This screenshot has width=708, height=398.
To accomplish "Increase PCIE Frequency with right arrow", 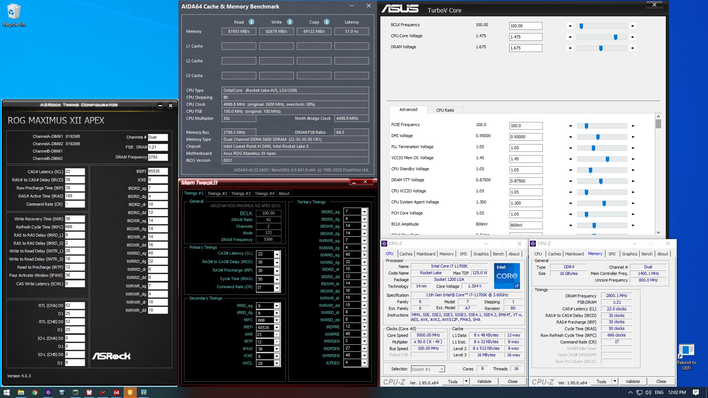I will tap(633, 126).
